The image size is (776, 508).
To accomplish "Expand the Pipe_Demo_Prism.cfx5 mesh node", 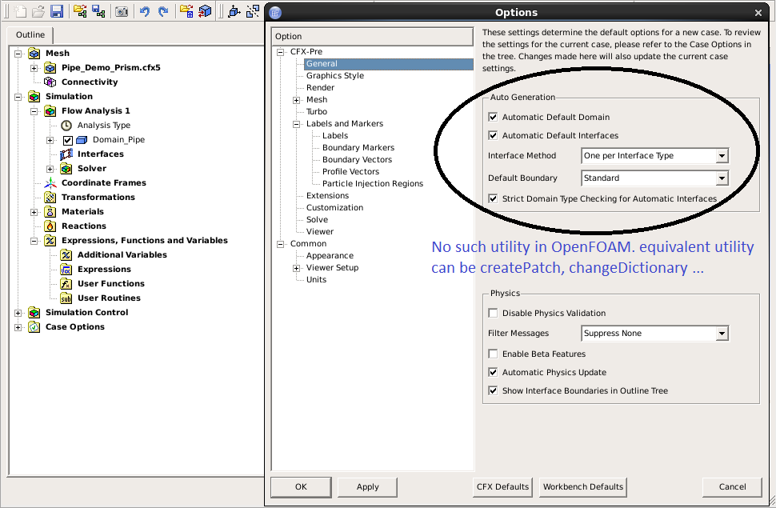I will coord(34,68).
